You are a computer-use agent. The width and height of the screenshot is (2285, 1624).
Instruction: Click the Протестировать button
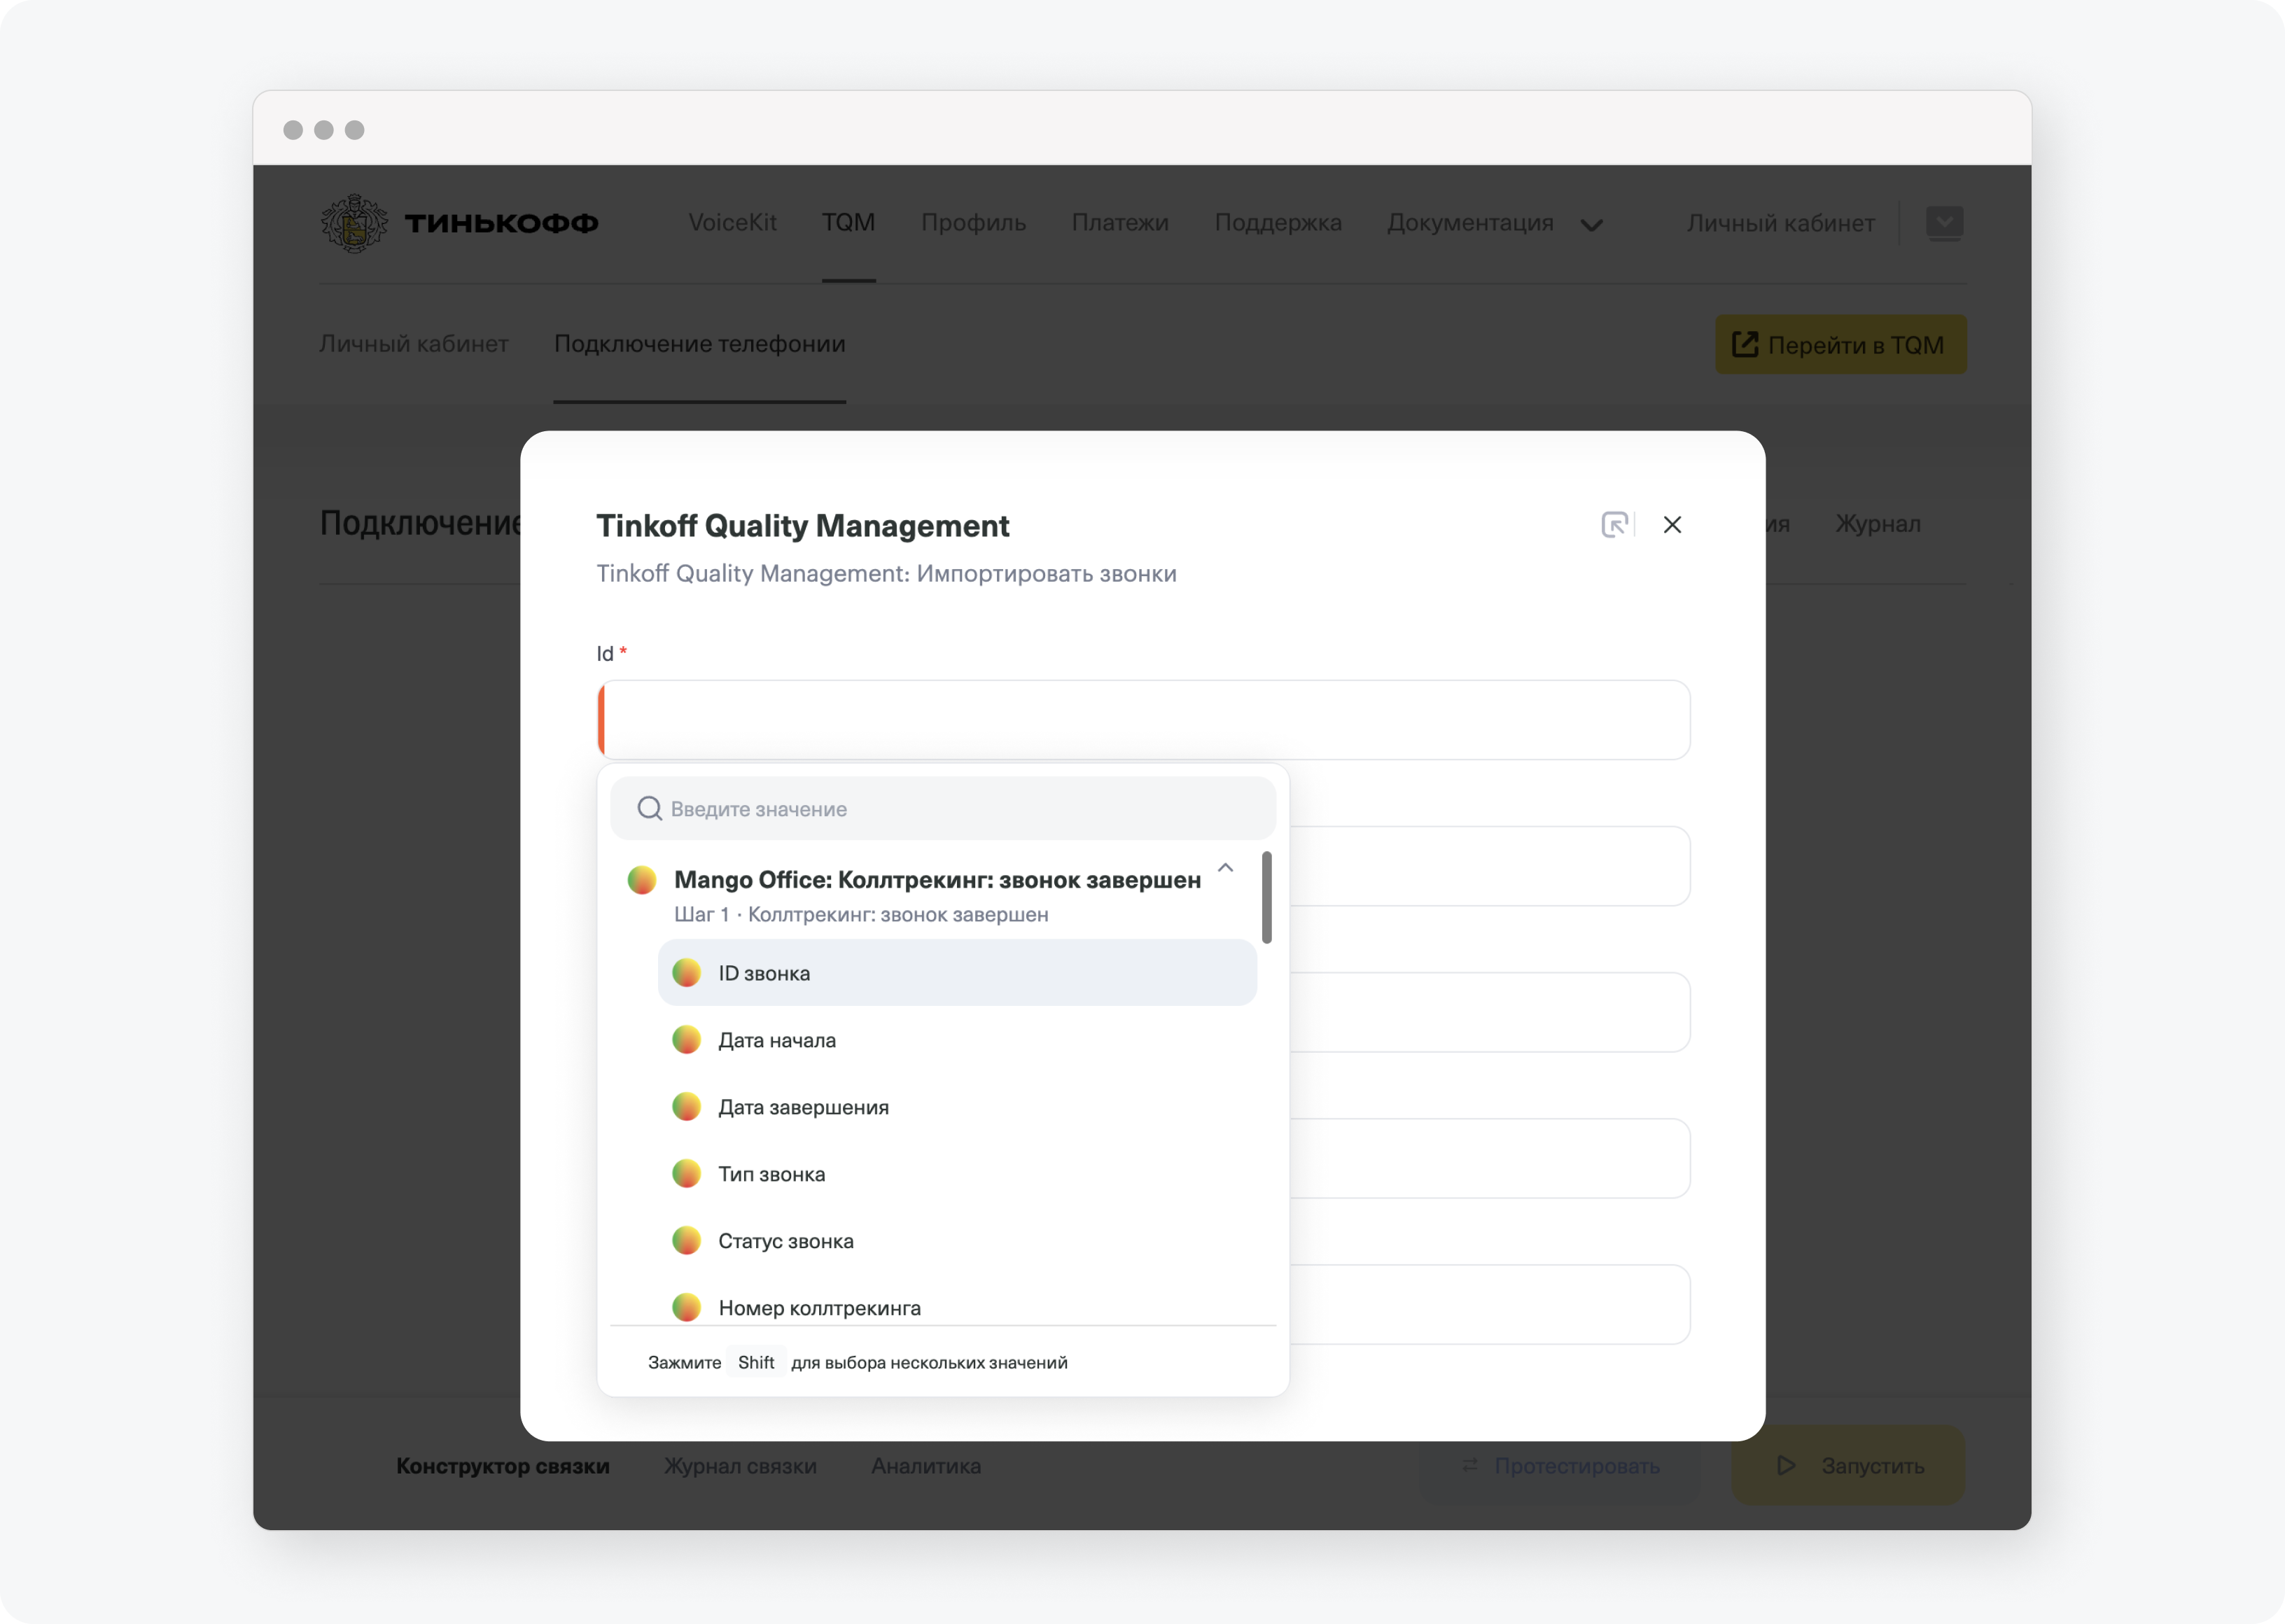[1560, 1466]
